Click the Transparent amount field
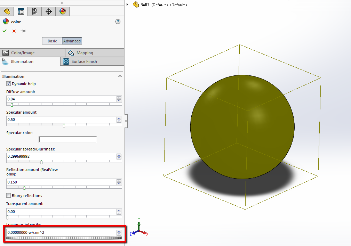Image resolution: width=351 pixels, height=246 pixels. (61, 212)
